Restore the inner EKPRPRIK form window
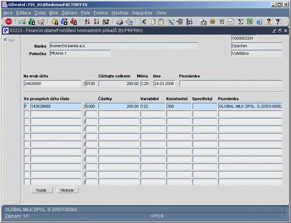 tap(280, 31)
